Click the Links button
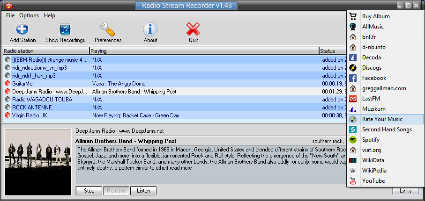 click(405, 191)
